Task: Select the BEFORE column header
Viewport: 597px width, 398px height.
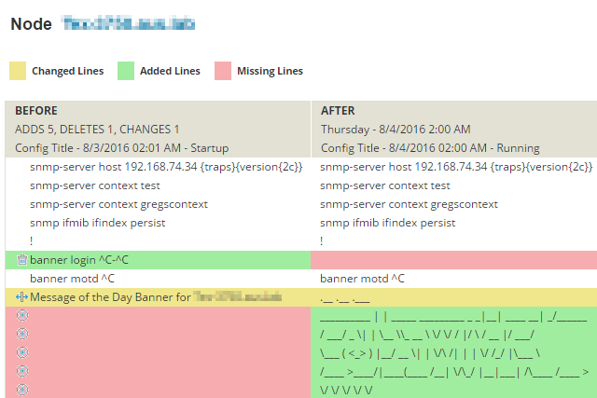Action: click(x=36, y=111)
